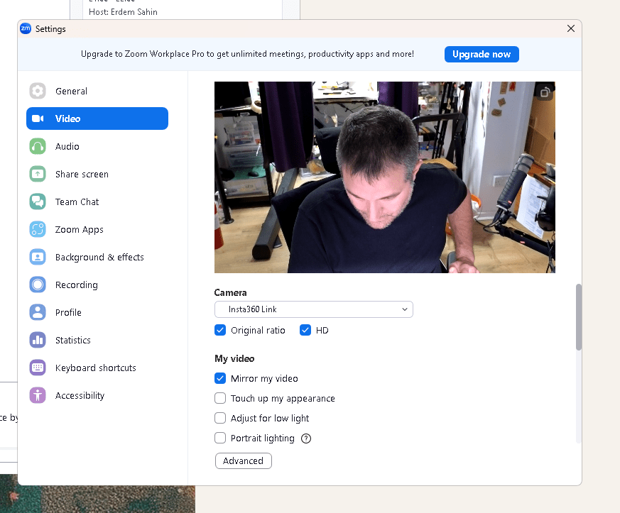
Task: Click the Statistics bar chart icon
Action: 38,340
